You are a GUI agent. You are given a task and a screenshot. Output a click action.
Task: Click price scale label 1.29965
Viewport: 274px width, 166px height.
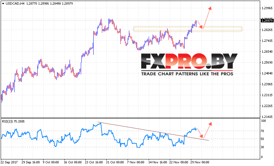(x=267, y=8)
